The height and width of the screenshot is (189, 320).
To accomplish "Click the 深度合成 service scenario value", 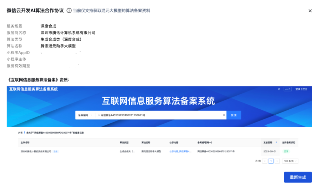I will (x=48, y=26).
